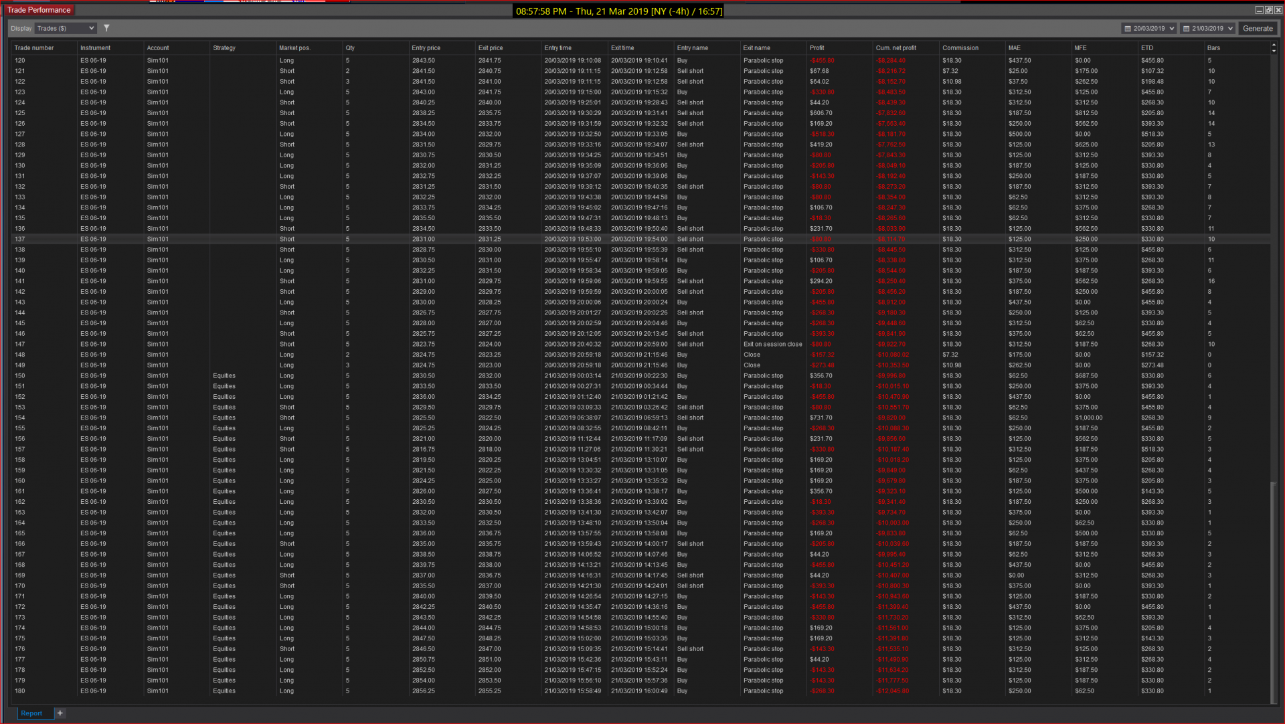Select the Trade Performance title tab
Image resolution: width=1285 pixels, height=724 pixels.
[39, 10]
